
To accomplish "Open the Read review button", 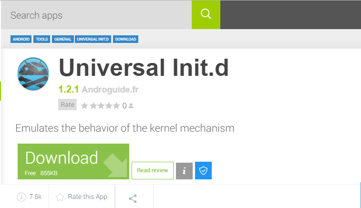I will click(x=153, y=170).
